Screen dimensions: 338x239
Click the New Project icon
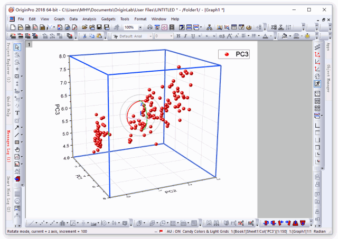[x=13, y=27]
